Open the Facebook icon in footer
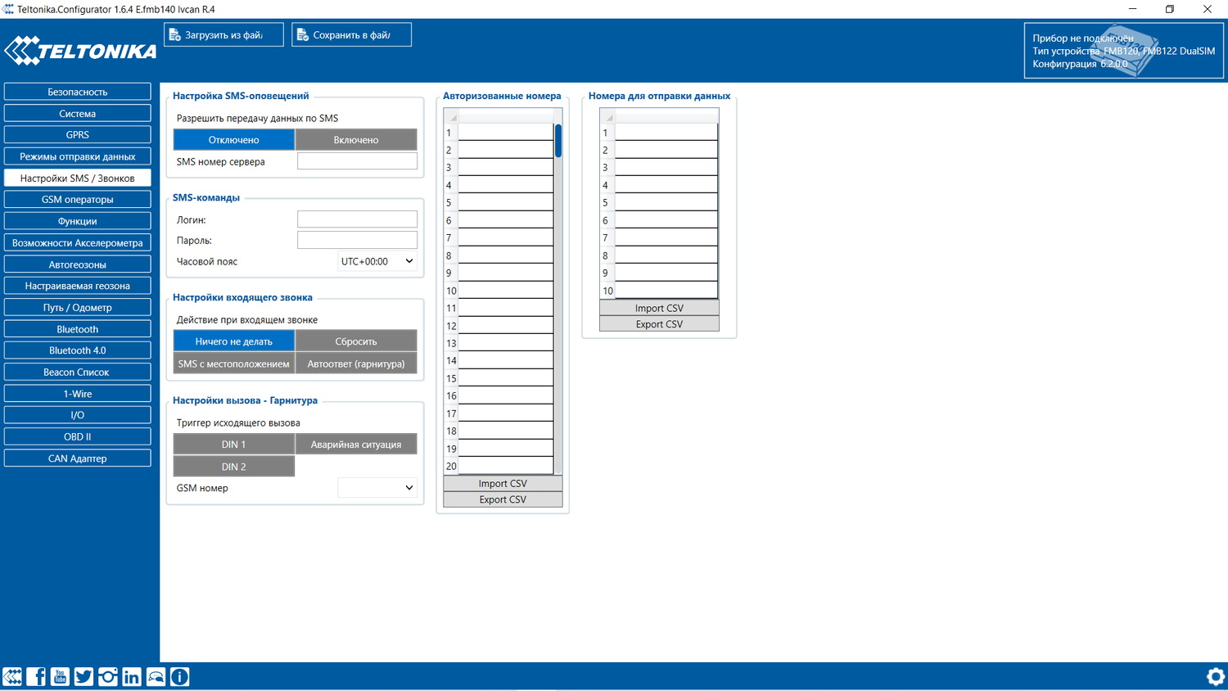 (36, 676)
